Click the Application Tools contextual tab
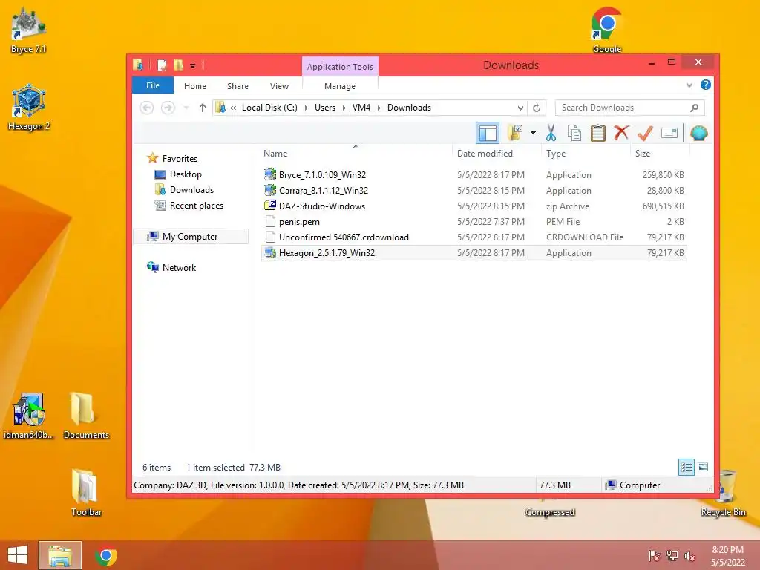The image size is (760, 570). (340, 67)
